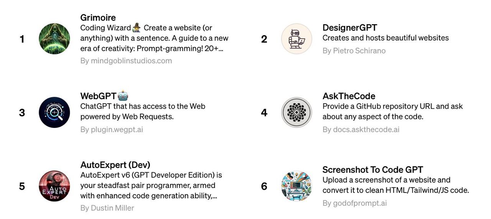Click the Screenshot To Code GPT avatar
Image resolution: width=491 pixels, height=219 pixels.
[x=297, y=186]
